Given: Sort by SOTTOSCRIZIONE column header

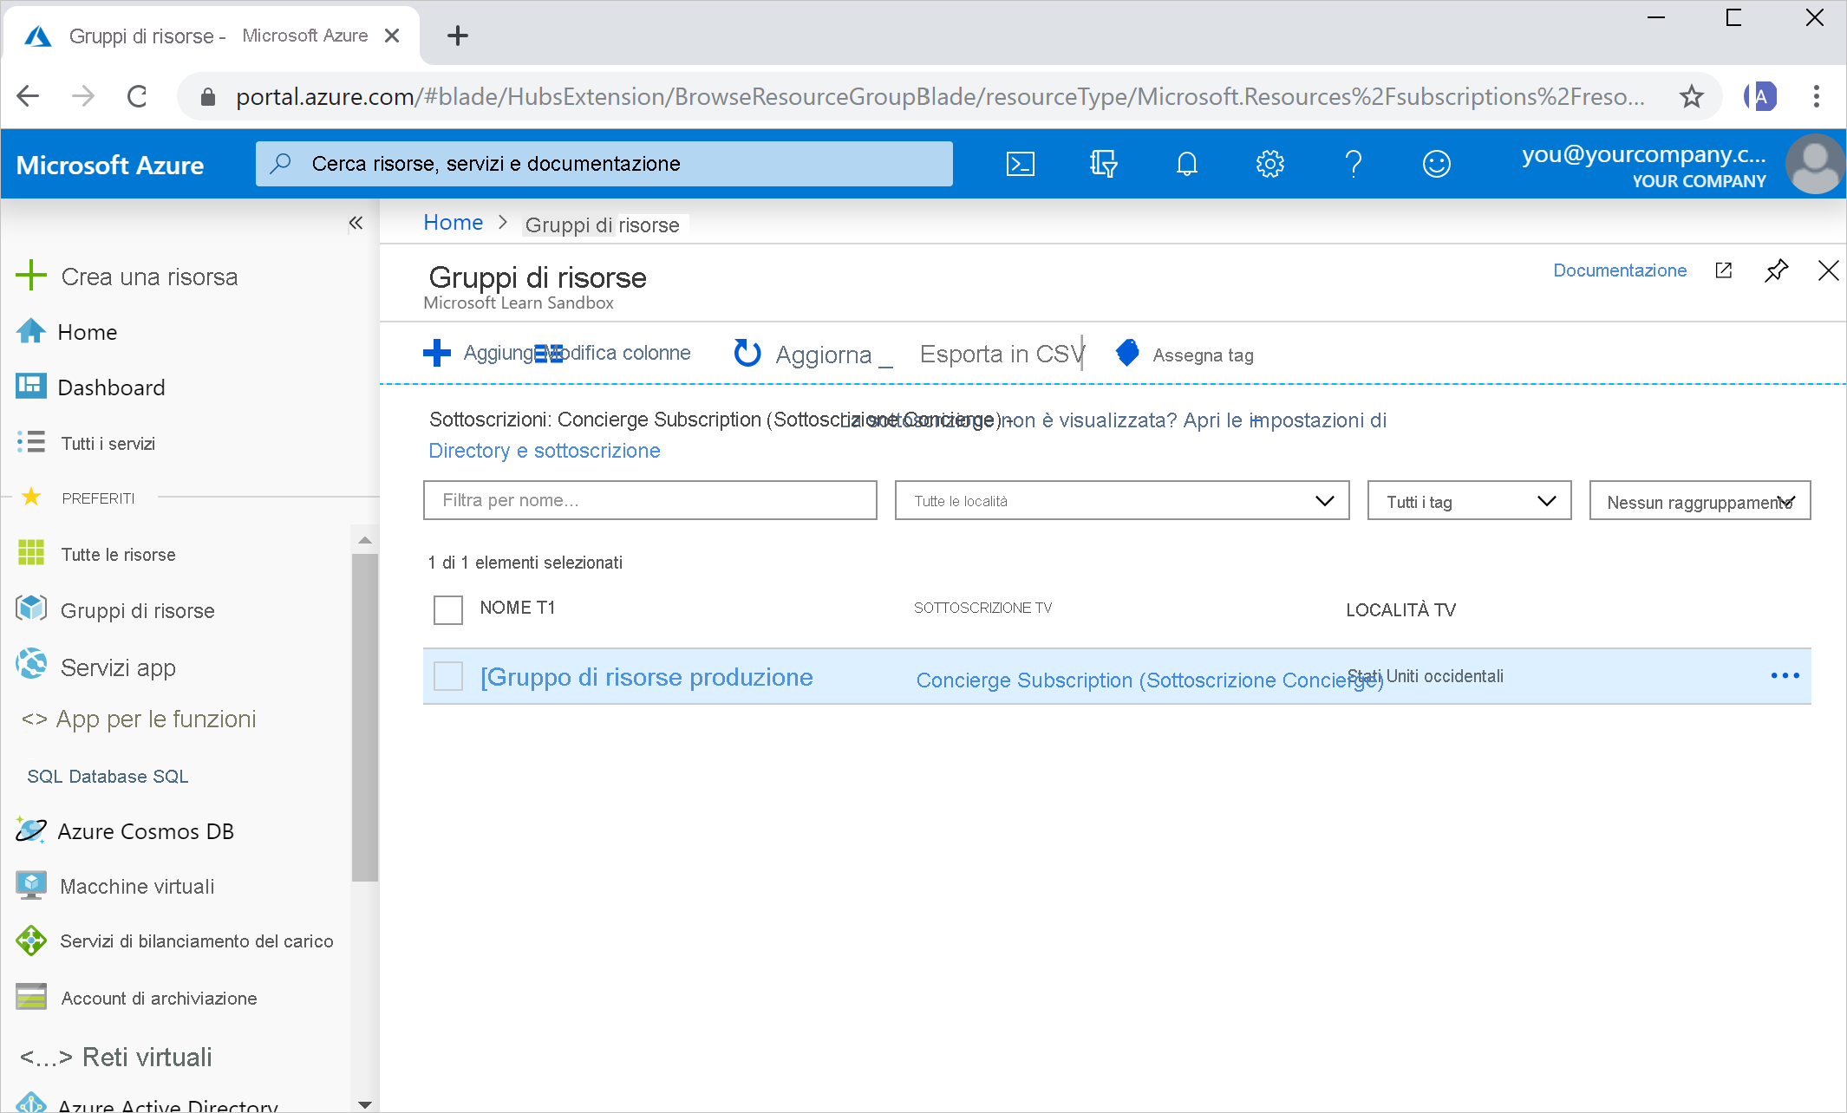Looking at the screenshot, I should click(x=983, y=608).
